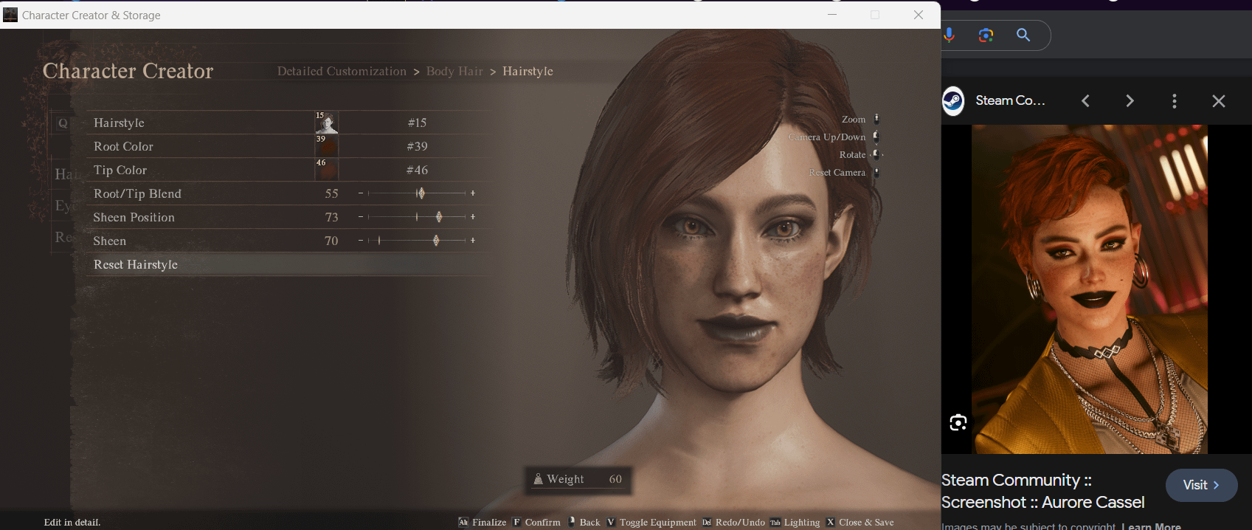Click the magnifier search icon in browser
Viewport: 1252px width, 530px height.
pos(1023,35)
